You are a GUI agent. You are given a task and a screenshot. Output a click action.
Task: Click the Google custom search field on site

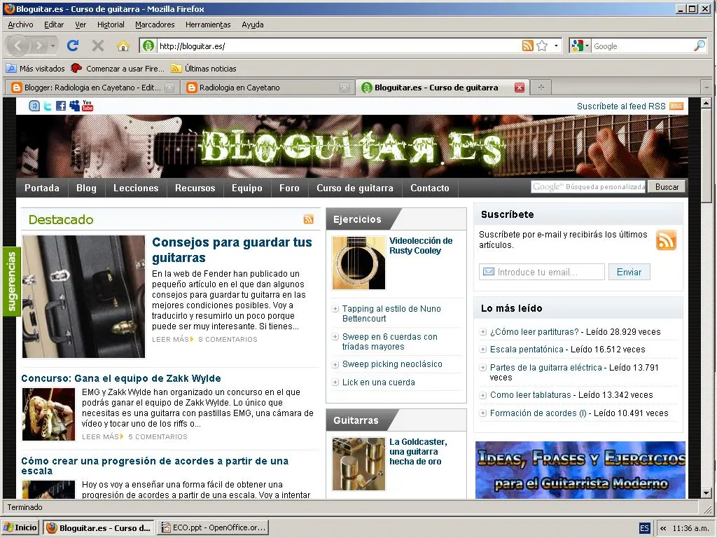(588, 186)
